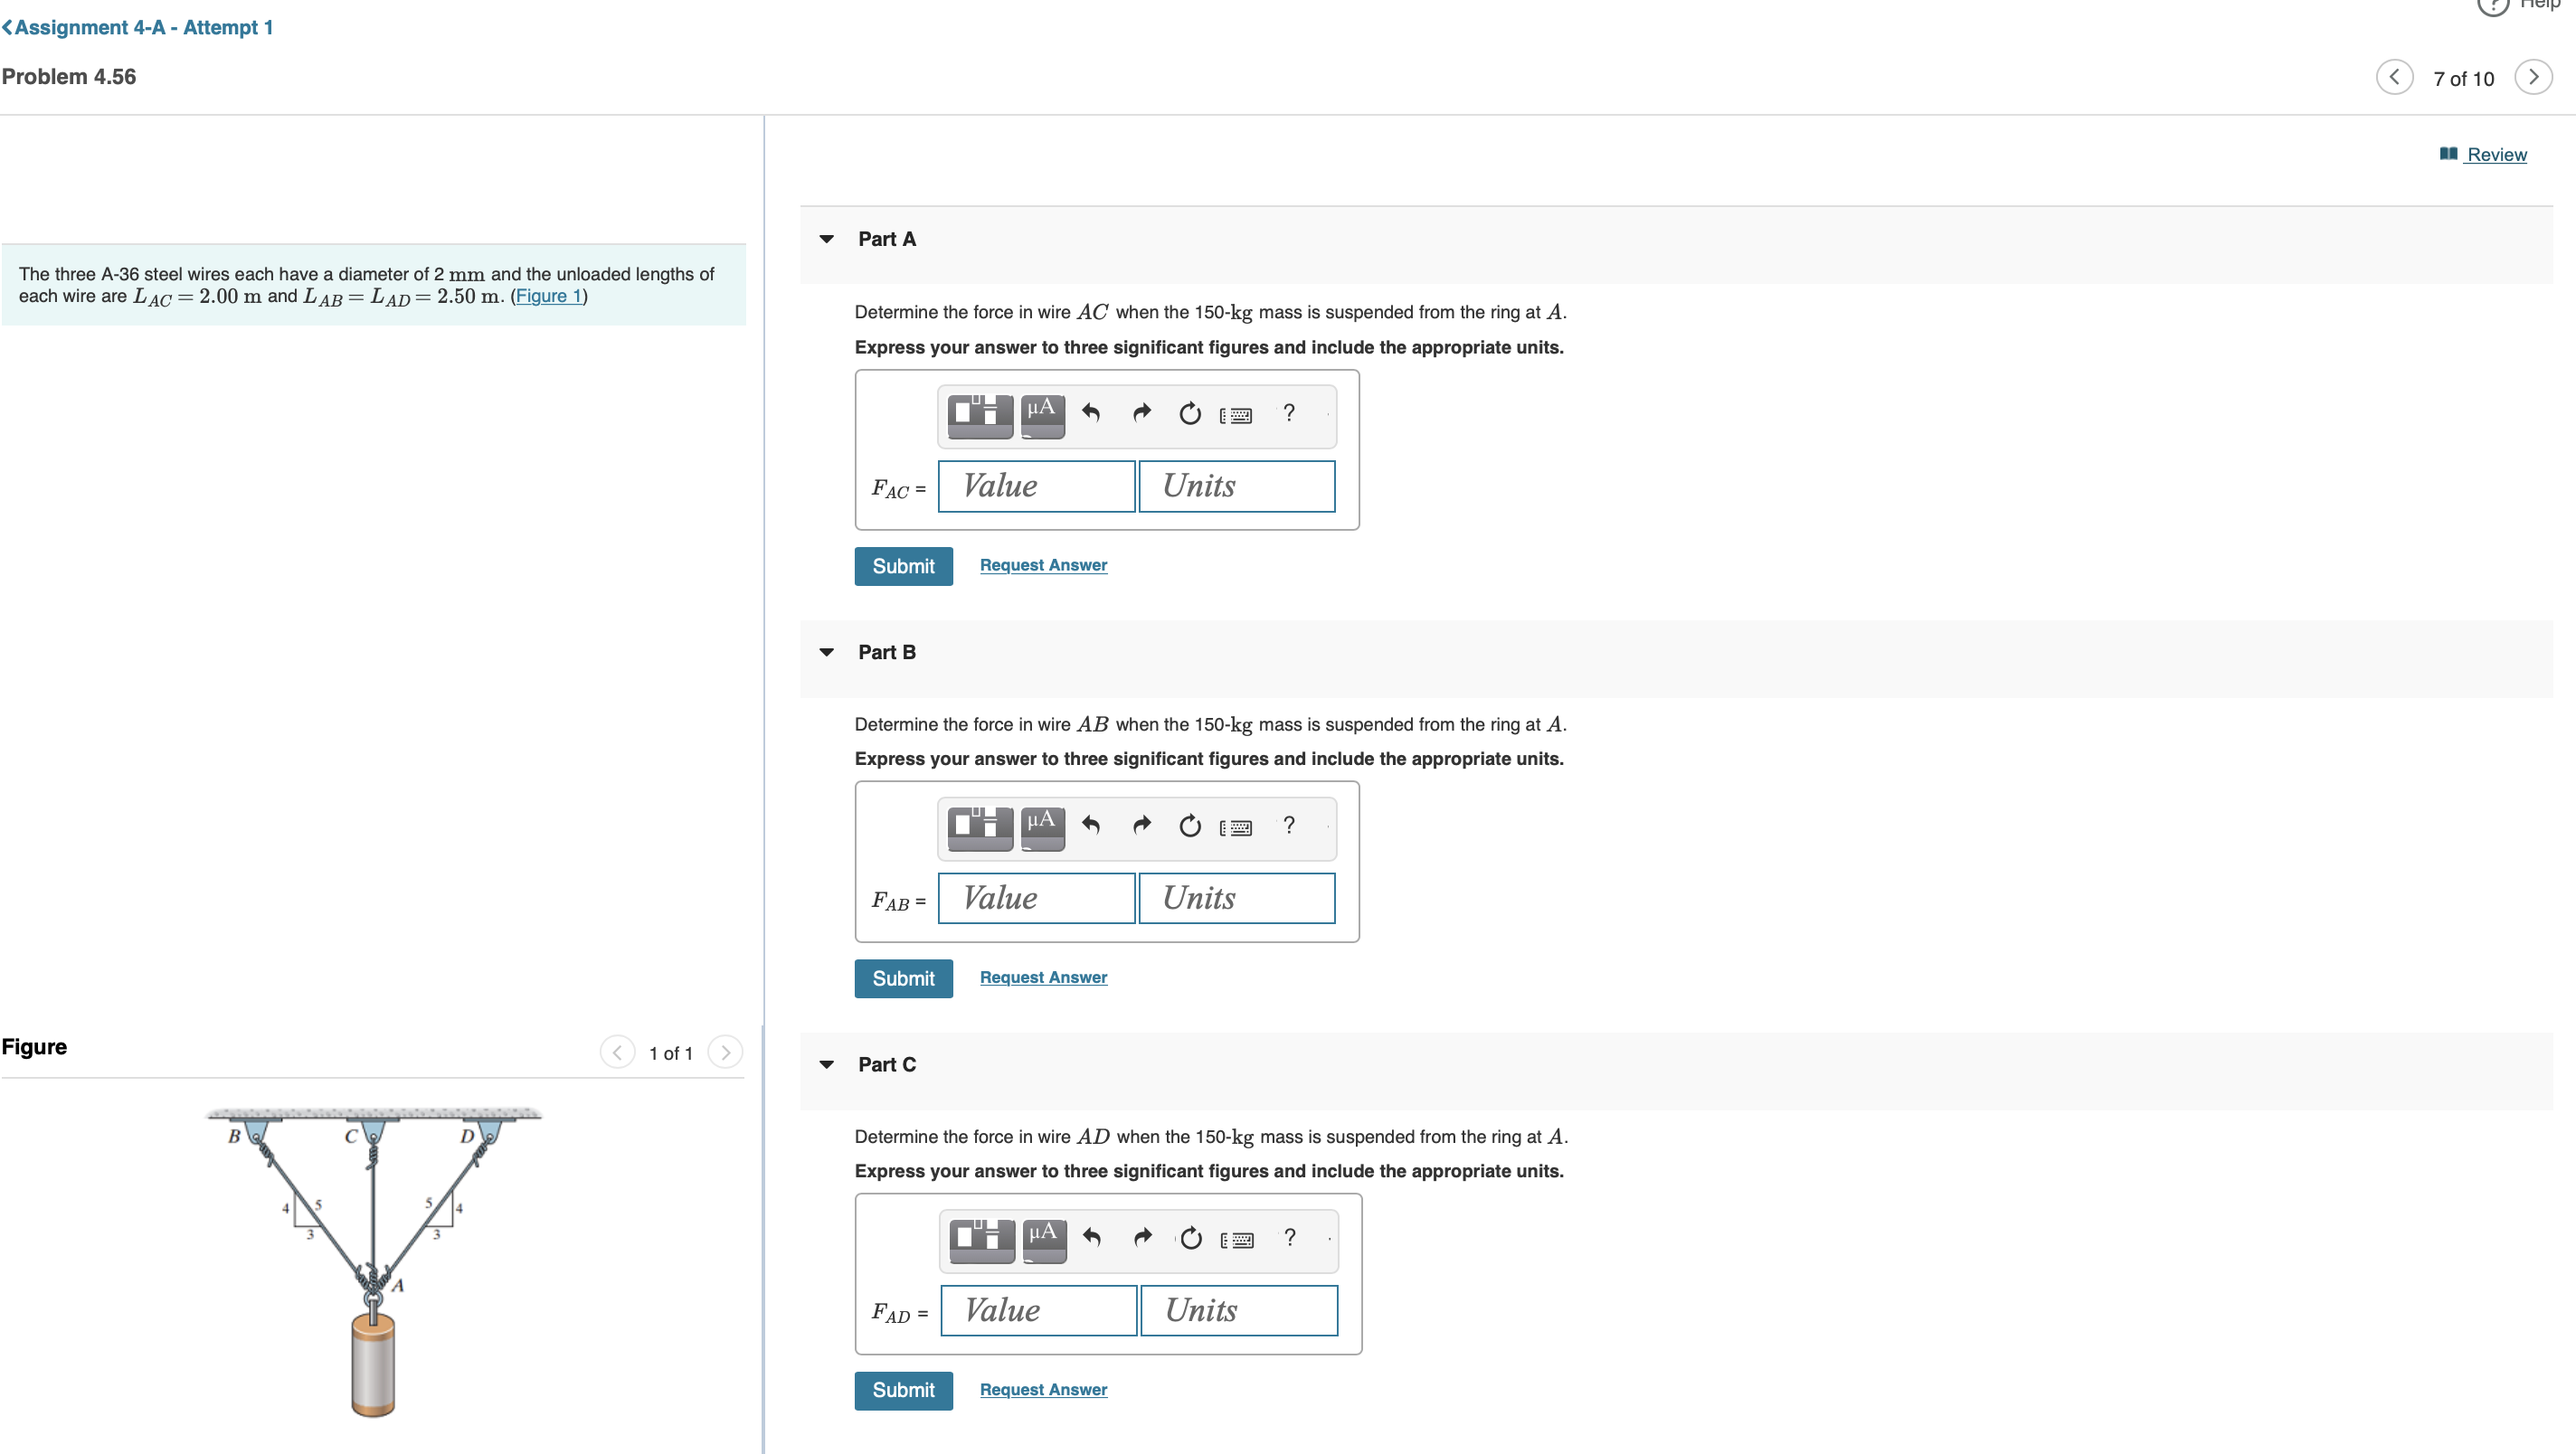Screen dimensions: 2576x1454
Task: Open the Figure 1 link in problem text
Action: click(x=548, y=296)
